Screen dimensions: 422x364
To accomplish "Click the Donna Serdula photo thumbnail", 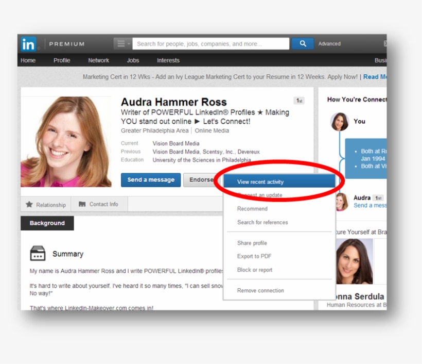I will coord(354,261).
